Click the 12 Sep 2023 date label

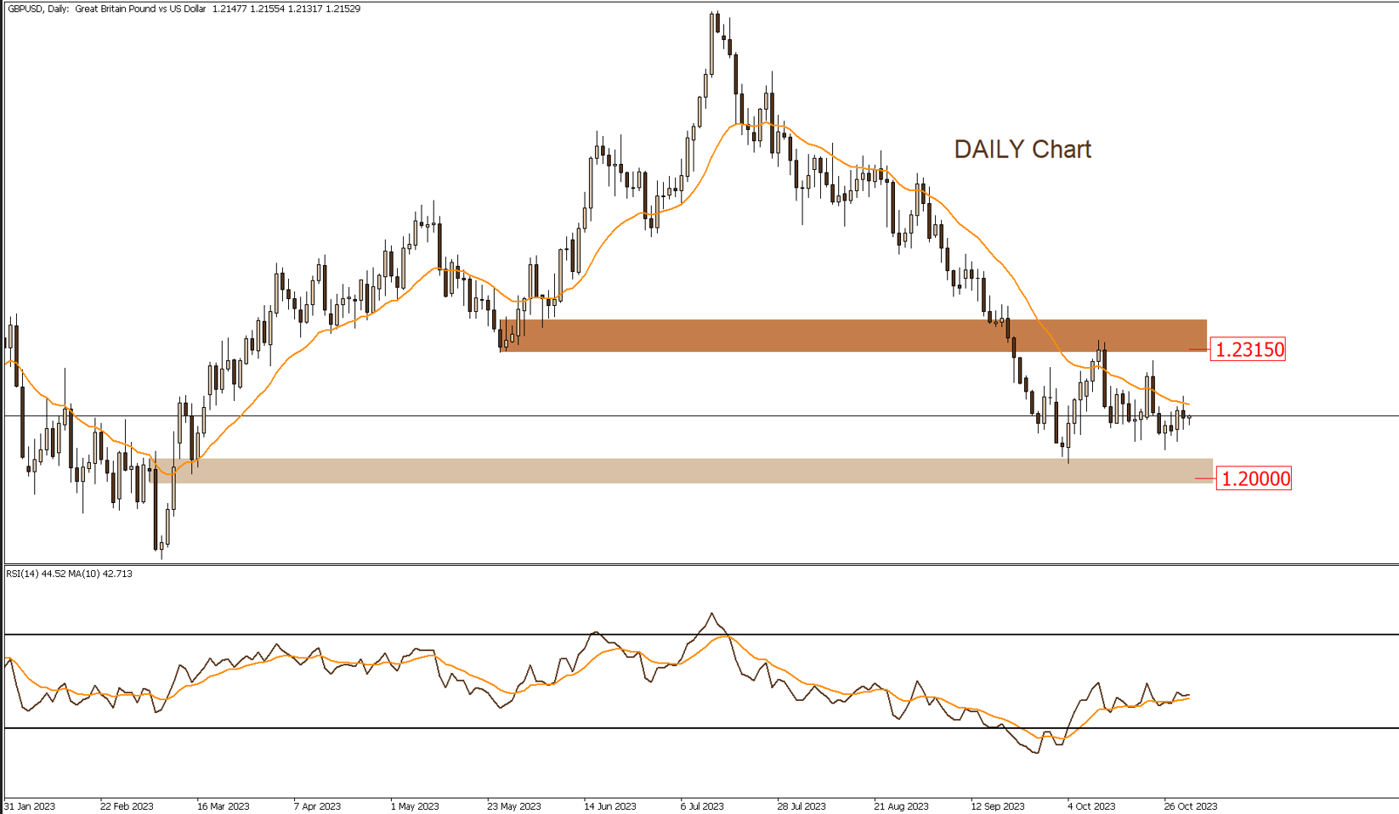click(x=998, y=806)
